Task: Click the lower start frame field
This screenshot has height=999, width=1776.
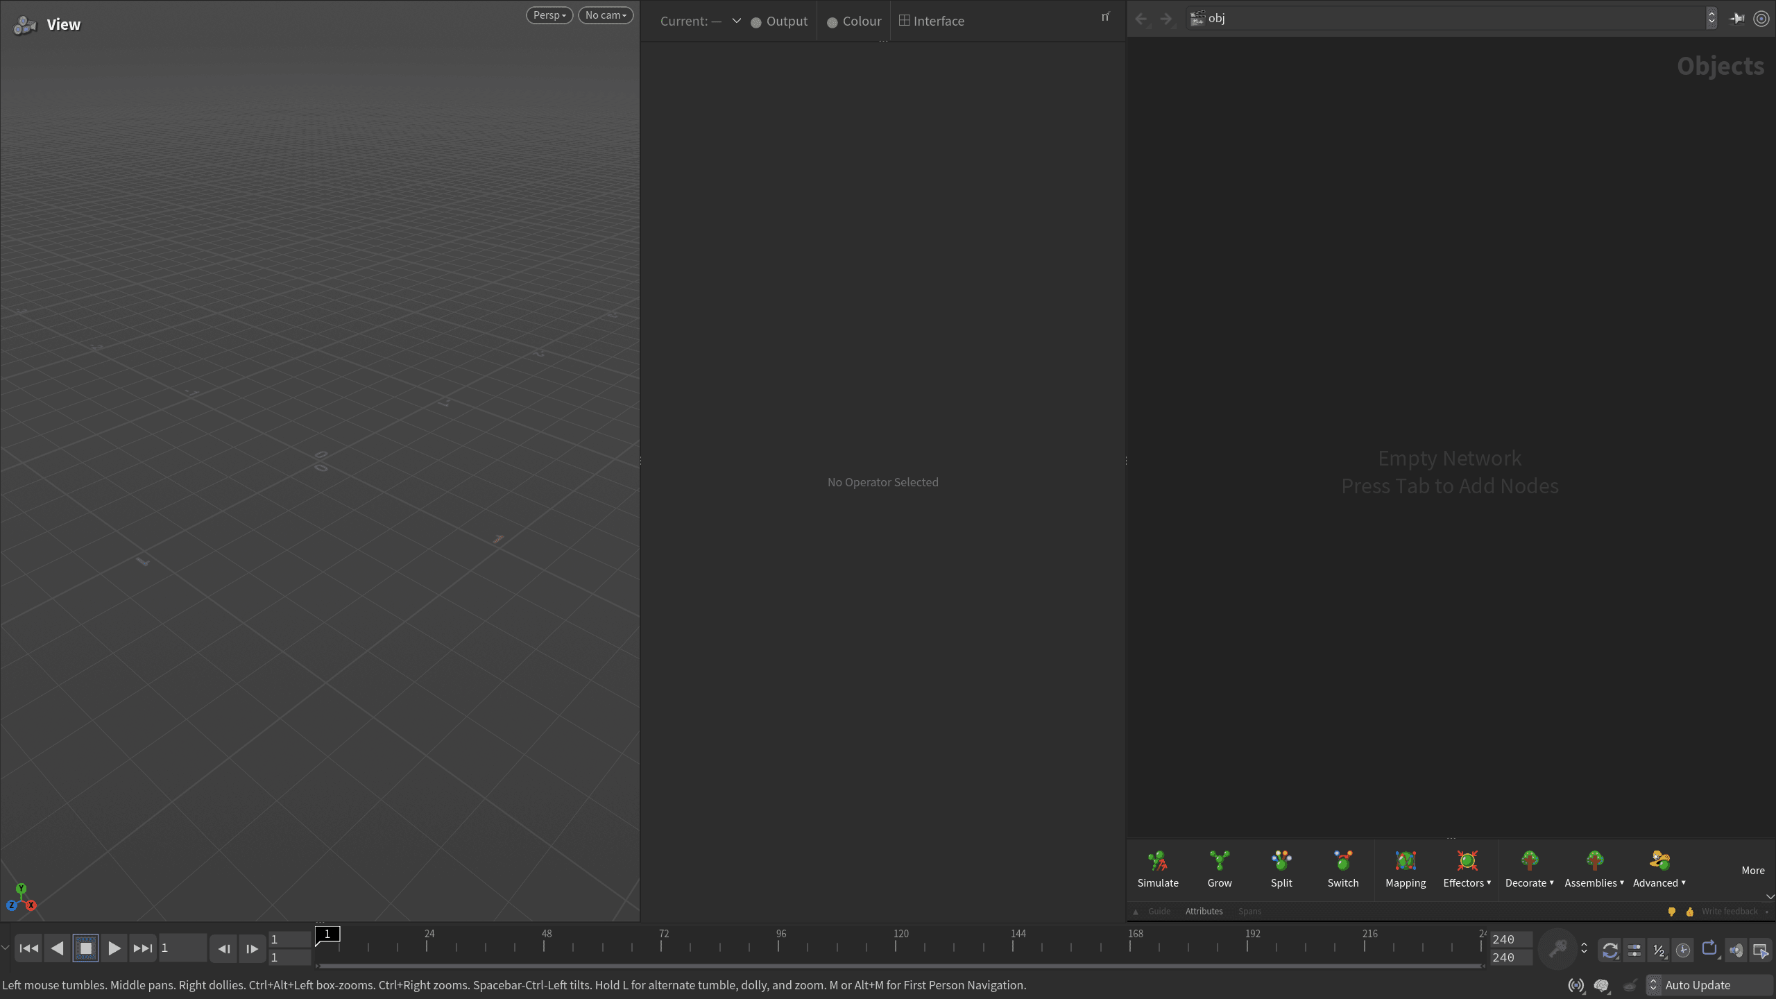Action: coord(290,957)
